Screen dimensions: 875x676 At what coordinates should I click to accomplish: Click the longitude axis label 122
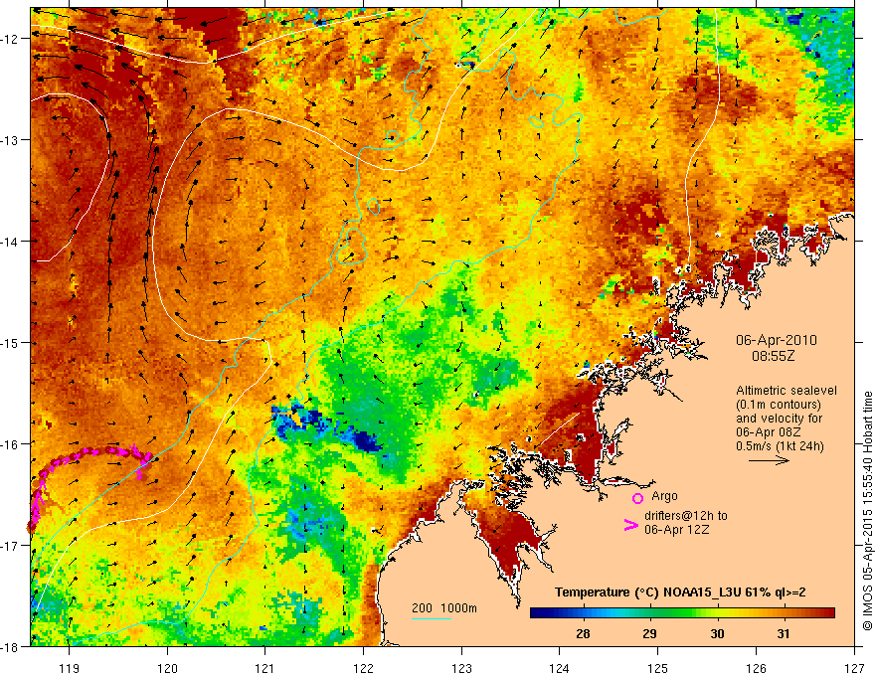363,668
